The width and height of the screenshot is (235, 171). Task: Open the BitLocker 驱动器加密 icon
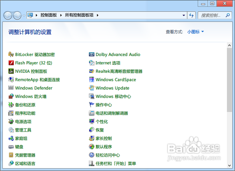click(x=11, y=54)
